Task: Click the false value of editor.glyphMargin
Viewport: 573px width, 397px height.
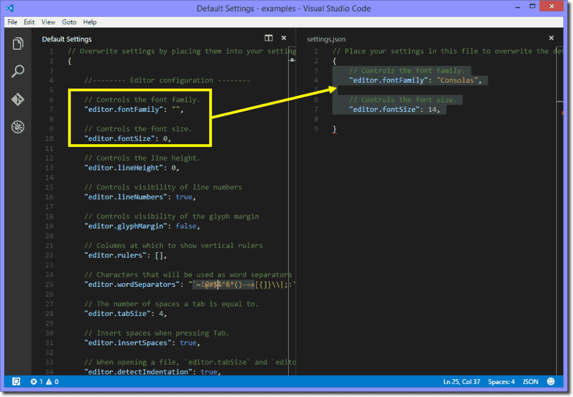Action: [186, 226]
